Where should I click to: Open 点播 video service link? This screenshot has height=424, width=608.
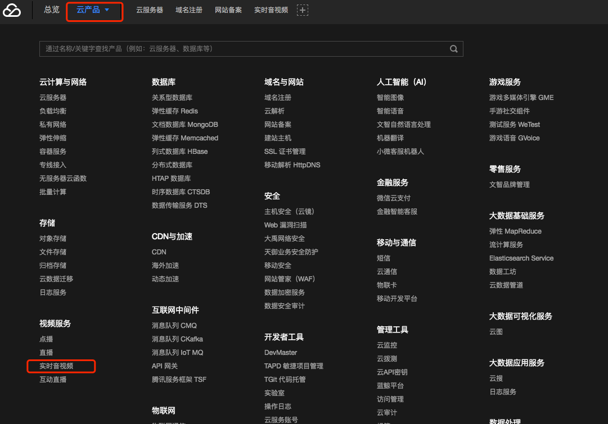46,339
